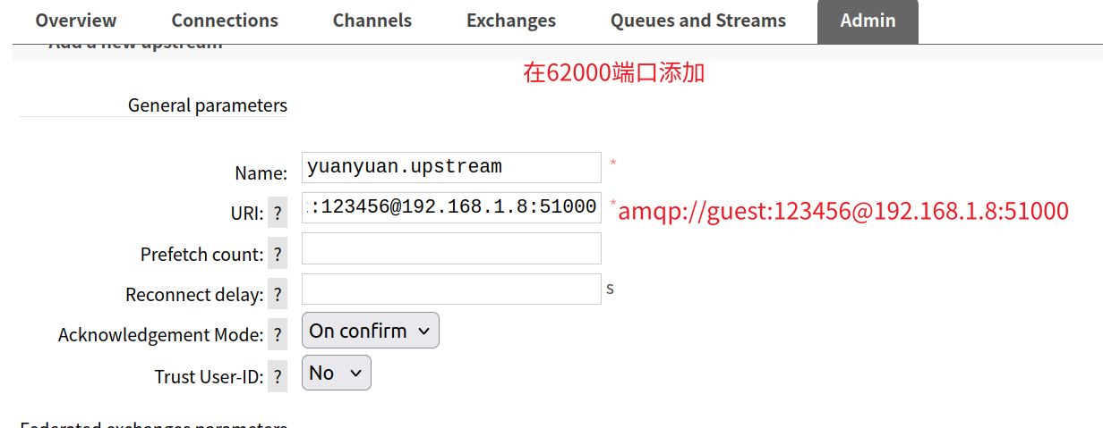Switch to the Overview tab

click(x=76, y=21)
